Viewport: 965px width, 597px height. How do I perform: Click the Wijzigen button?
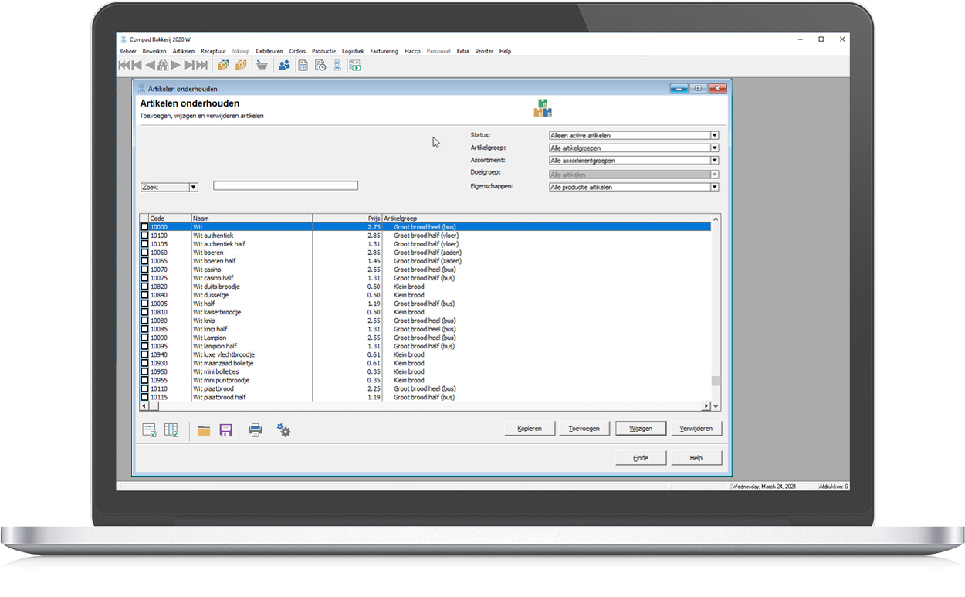(x=641, y=428)
